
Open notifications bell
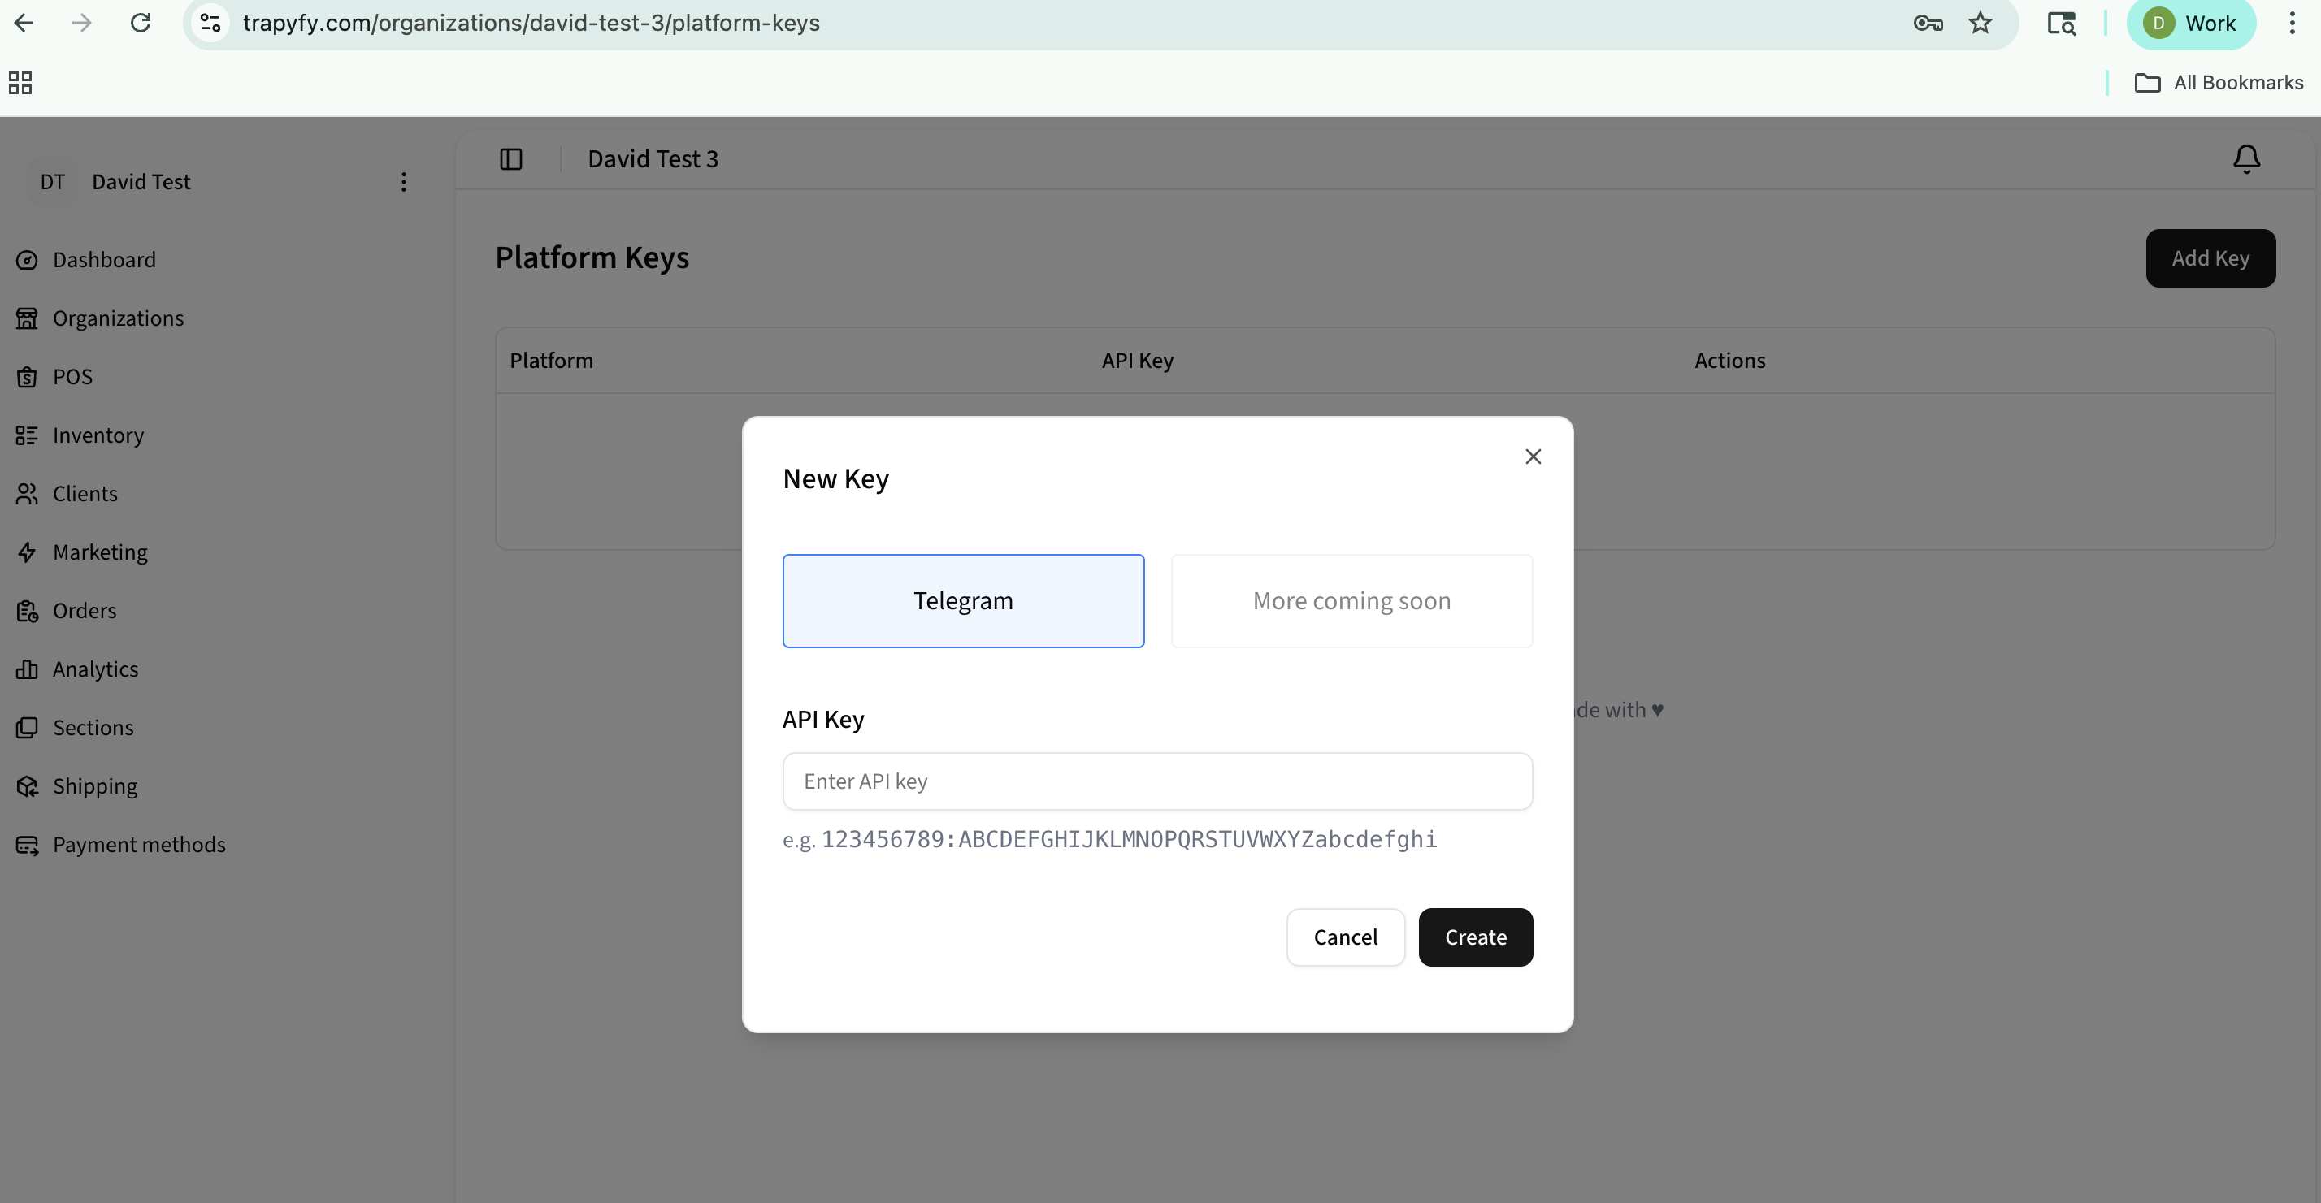pos(2246,159)
